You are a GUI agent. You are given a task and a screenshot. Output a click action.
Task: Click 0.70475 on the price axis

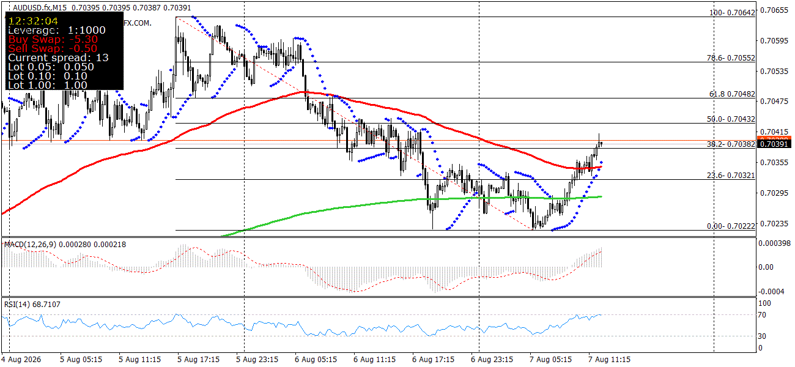pos(774,102)
